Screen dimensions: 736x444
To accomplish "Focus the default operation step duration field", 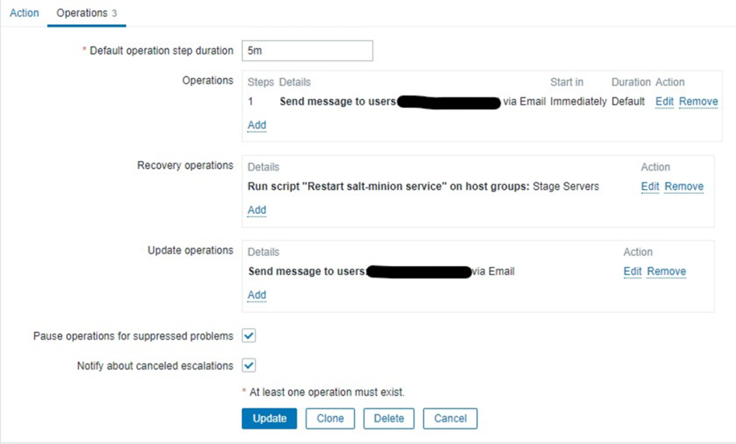I will pyautogui.click(x=307, y=51).
